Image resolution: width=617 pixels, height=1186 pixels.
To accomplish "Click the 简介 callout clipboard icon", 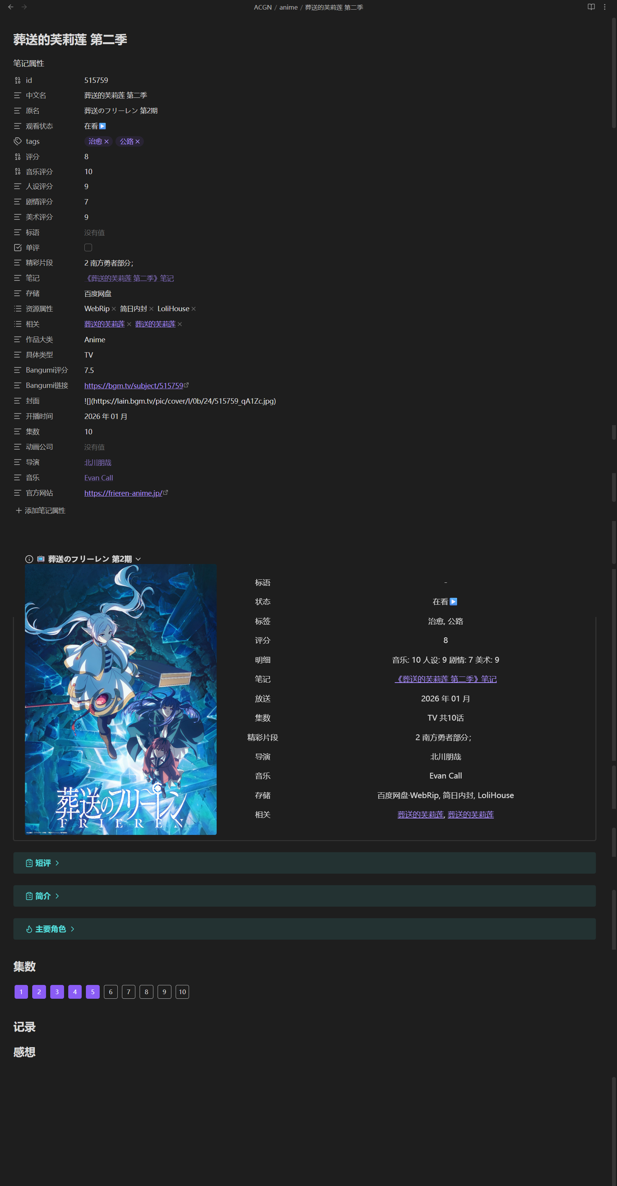I will click(29, 896).
